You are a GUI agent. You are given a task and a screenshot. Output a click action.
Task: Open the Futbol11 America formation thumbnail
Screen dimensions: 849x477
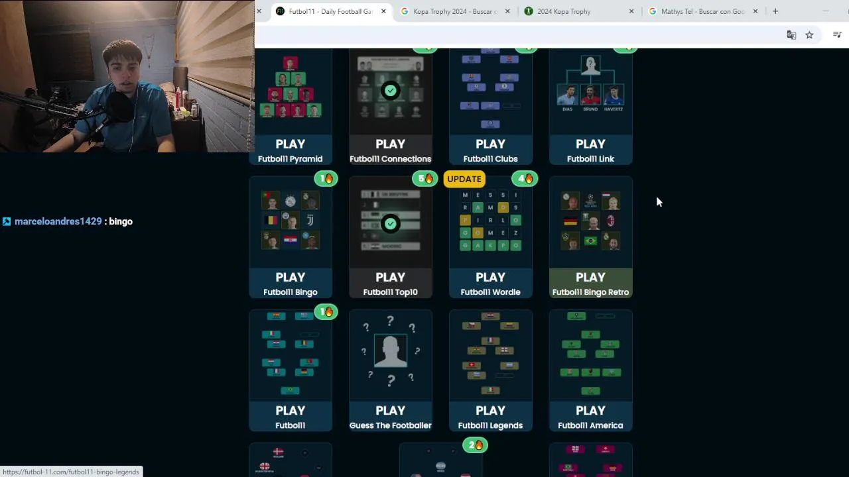tap(590, 356)
